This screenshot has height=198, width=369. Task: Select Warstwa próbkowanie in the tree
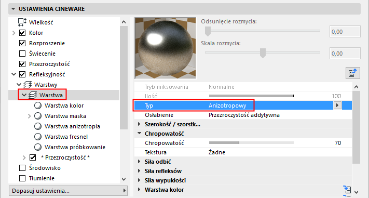click(75, 147)
